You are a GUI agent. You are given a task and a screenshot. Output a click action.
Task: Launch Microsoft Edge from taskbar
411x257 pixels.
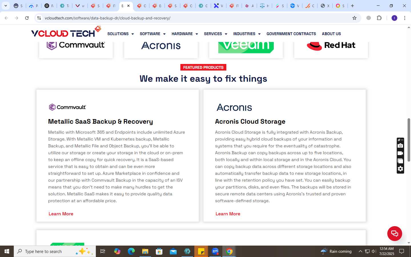click(131, 251)
